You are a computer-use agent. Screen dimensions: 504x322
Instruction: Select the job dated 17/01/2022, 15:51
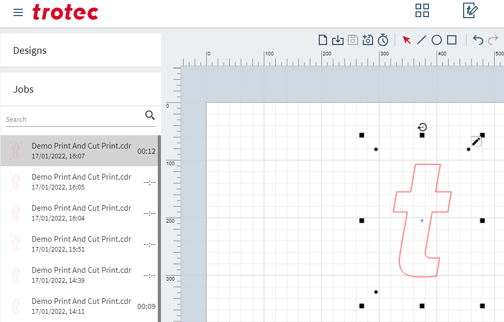point(81,244)
